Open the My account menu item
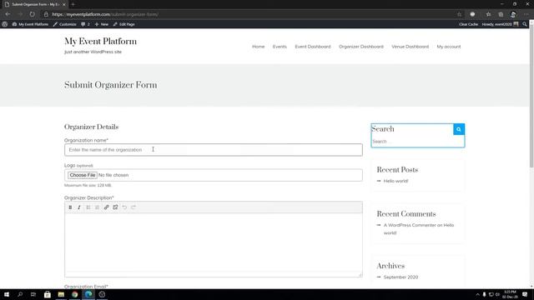 (x=449, y=47)
